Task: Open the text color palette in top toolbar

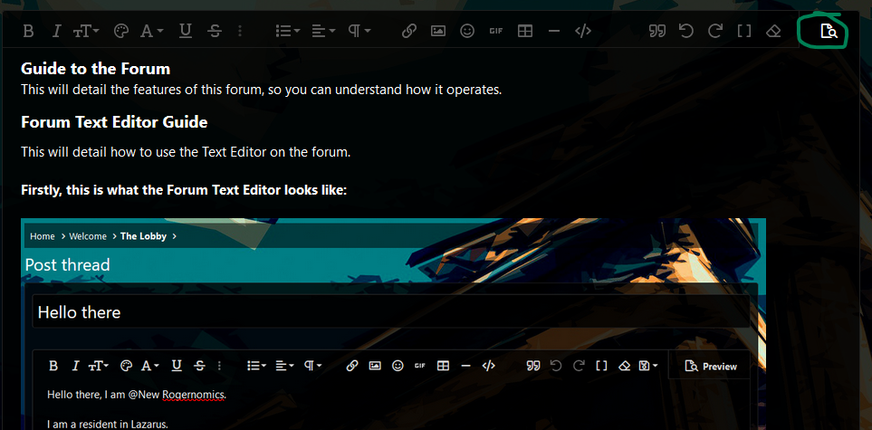Action: tap(121, 31)
